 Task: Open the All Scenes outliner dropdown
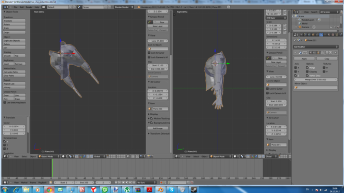pyautogui.click(x=329, y=12)
